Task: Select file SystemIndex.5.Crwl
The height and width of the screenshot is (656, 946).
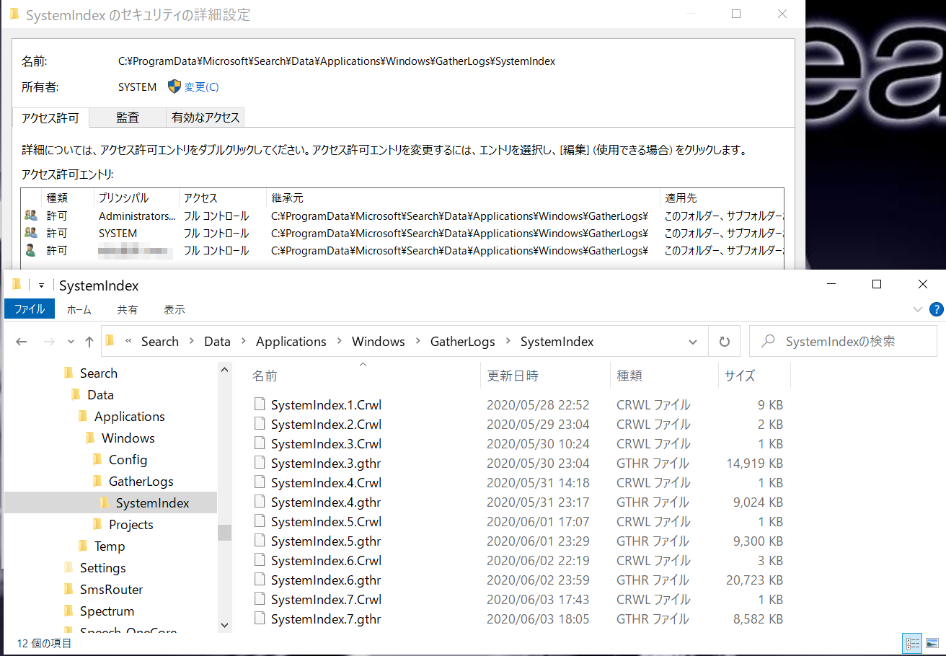Action: click(x=326, y=521)
